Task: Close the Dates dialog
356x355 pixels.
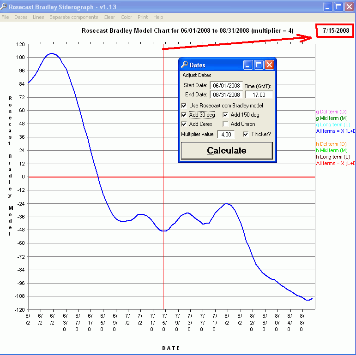Action: pos(269,65)
